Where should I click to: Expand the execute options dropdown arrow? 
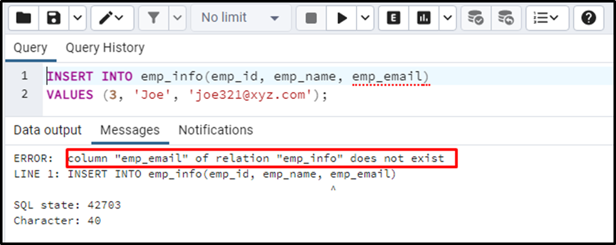point(365,18)
